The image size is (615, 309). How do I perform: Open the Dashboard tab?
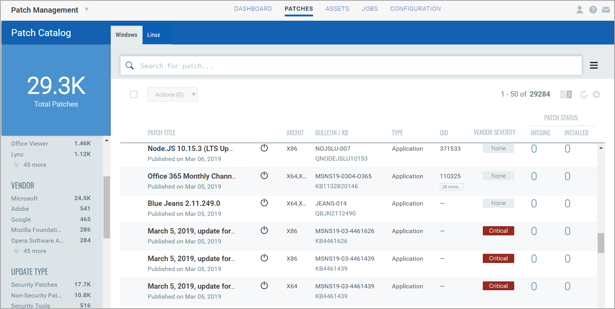(x=253, y=9)
